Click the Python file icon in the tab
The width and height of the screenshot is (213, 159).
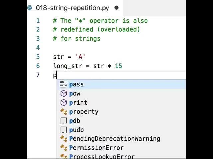point(30,8)
